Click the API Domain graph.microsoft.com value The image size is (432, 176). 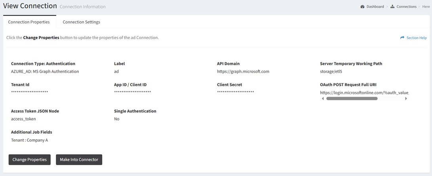pos(243,71)
